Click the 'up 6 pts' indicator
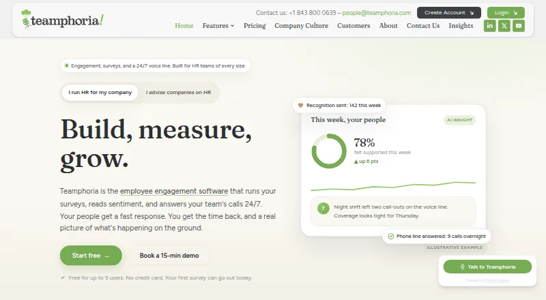Screen dimensions: 546x300 click(x=366, y=162)
